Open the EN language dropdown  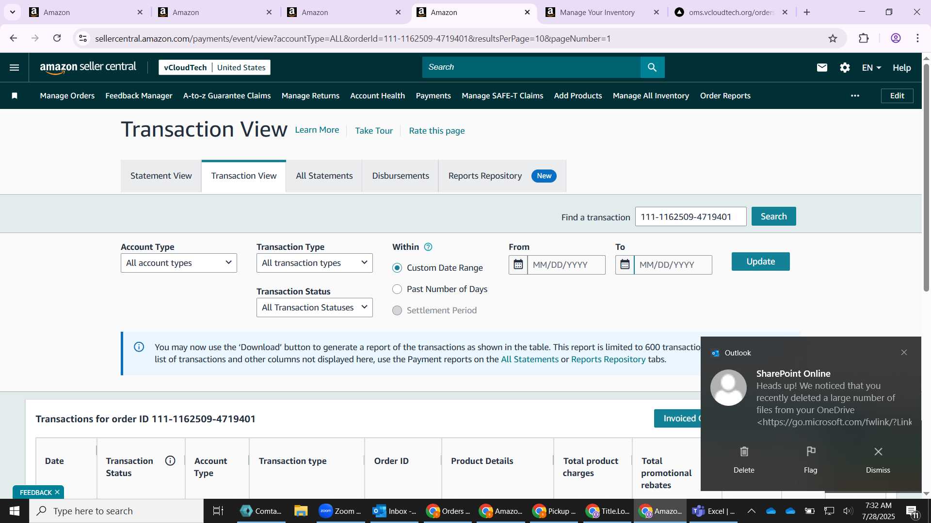click(x=871, y=68)
